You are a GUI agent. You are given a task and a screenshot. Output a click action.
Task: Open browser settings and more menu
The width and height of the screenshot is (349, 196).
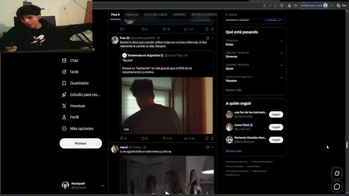coord(332,5)
